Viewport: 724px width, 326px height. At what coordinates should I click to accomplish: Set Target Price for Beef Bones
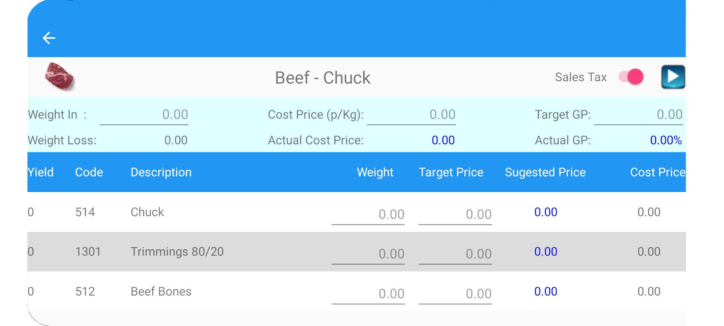[455, 293]
